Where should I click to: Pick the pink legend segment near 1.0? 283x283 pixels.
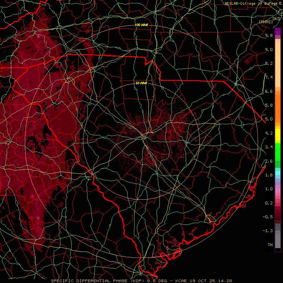[278, 191]
